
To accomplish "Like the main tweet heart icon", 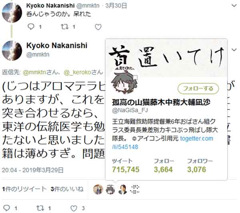I will click(x=74, y=208).
